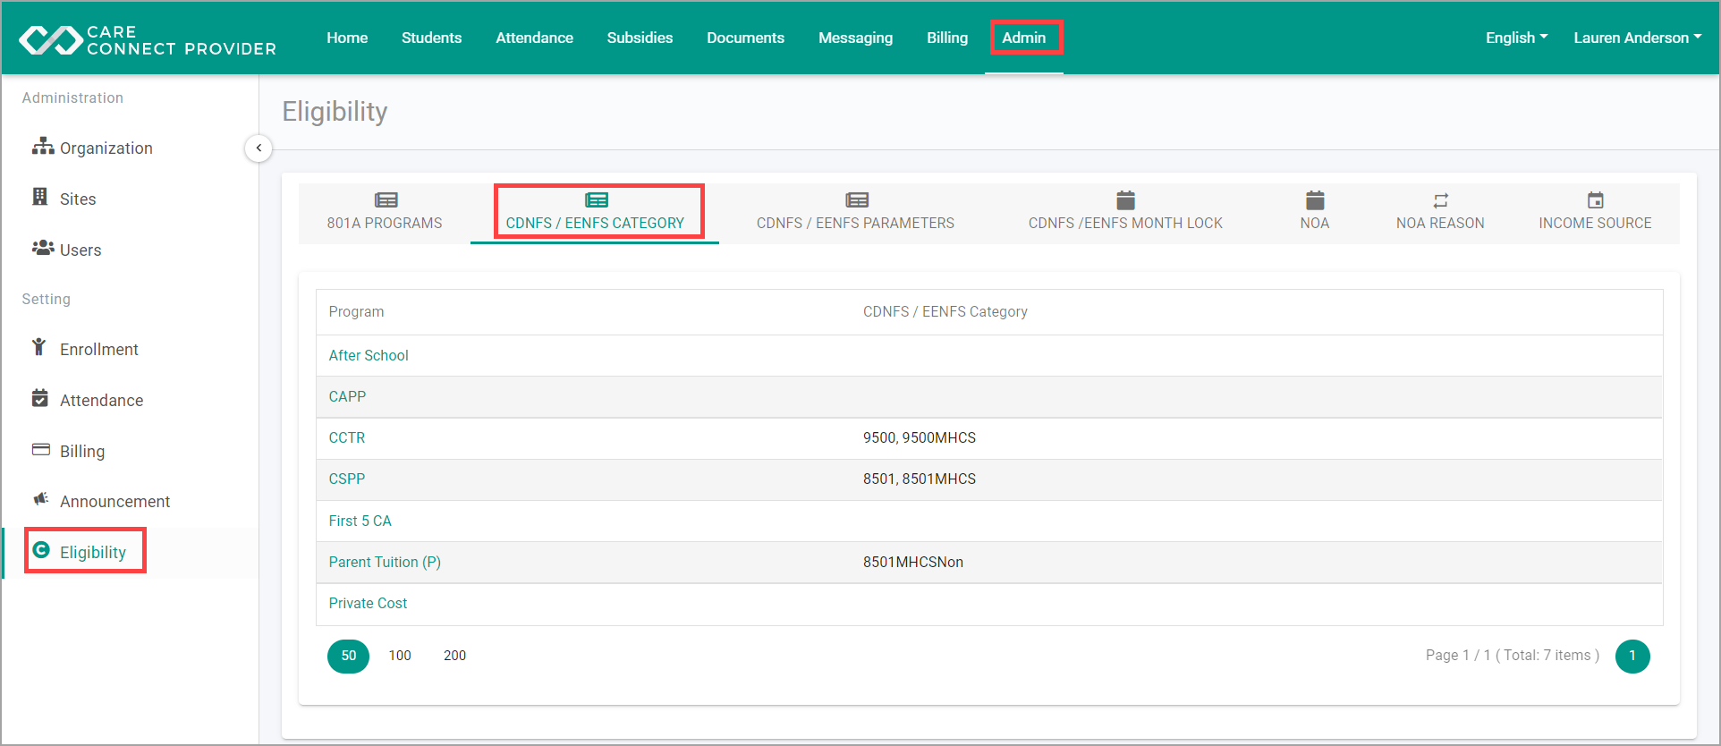Screen dimensions: 1721x746
Task: Open the Private Cost program link
Action: pos(368,603)
